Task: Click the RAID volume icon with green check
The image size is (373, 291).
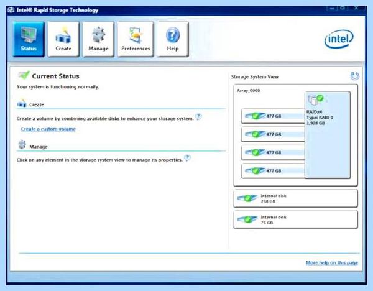Action: 316,99
